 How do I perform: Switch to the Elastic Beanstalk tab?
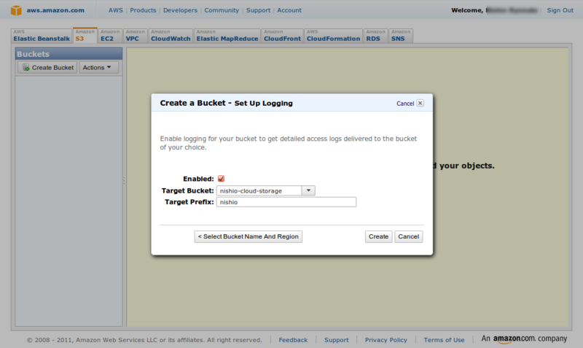(42, 36)
